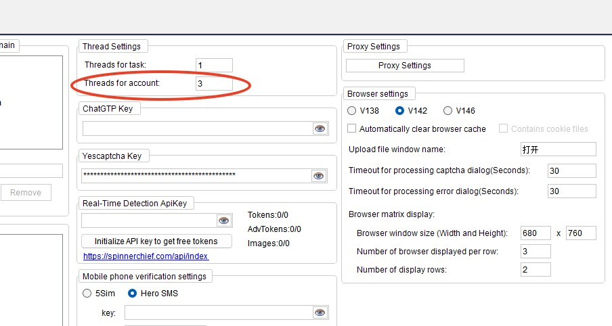Click the Thread Settings group title
The image size is (612, 326).
[x=112, y=47]
